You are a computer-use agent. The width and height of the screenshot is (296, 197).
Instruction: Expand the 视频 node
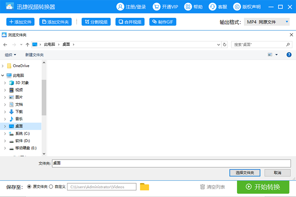coord(5,90)
